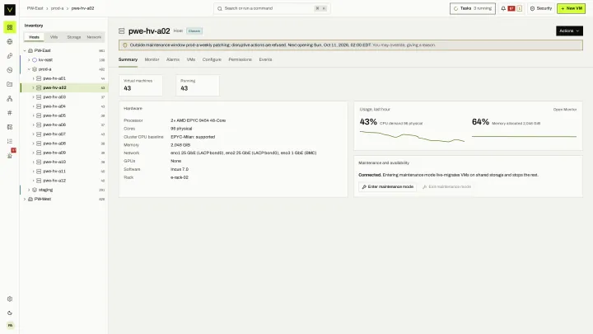Click the prod-a cluster icon in tree
This screenshot has width=593, height=334.
point(35,69)
